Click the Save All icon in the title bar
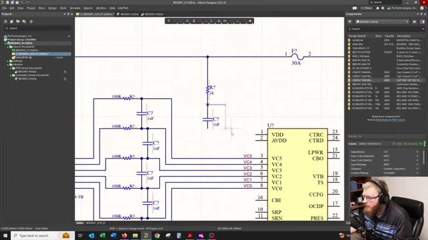This screenshot has height=240, width=428. pos(12,3)
